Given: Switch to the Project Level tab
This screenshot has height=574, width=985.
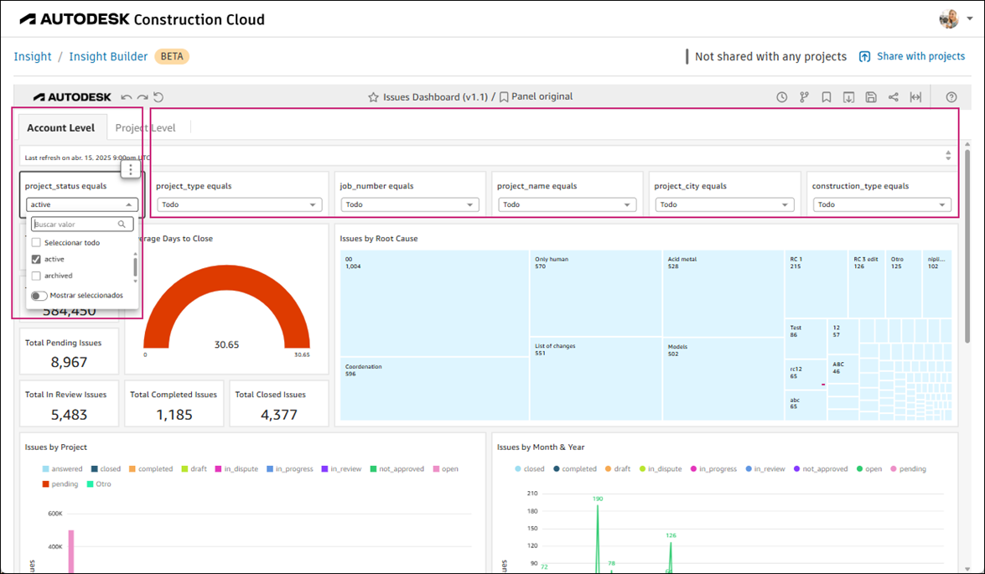Looking at the screenshot, I should click(145, 127).
